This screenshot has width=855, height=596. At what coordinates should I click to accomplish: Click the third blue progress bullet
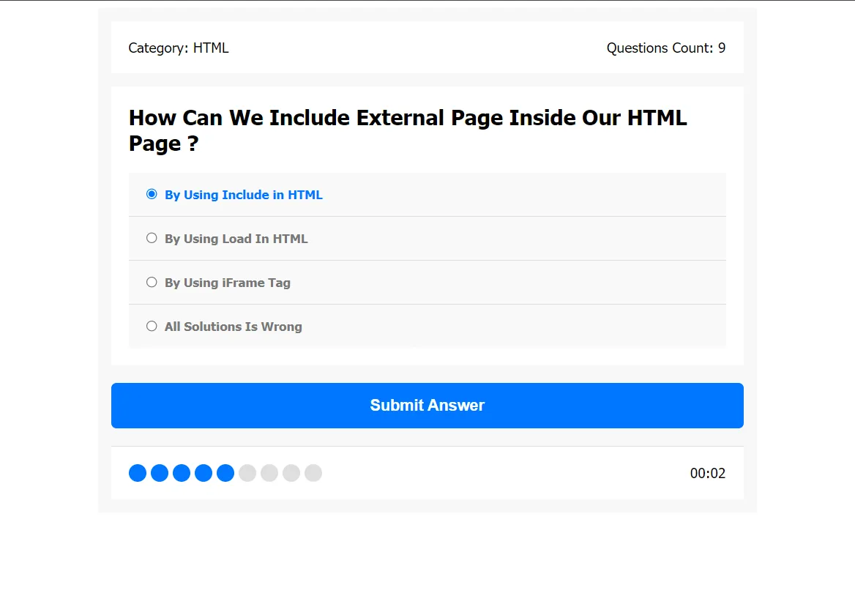(182, 473)
